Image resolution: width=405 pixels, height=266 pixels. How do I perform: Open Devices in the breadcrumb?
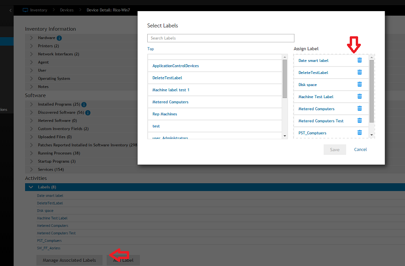66,10
